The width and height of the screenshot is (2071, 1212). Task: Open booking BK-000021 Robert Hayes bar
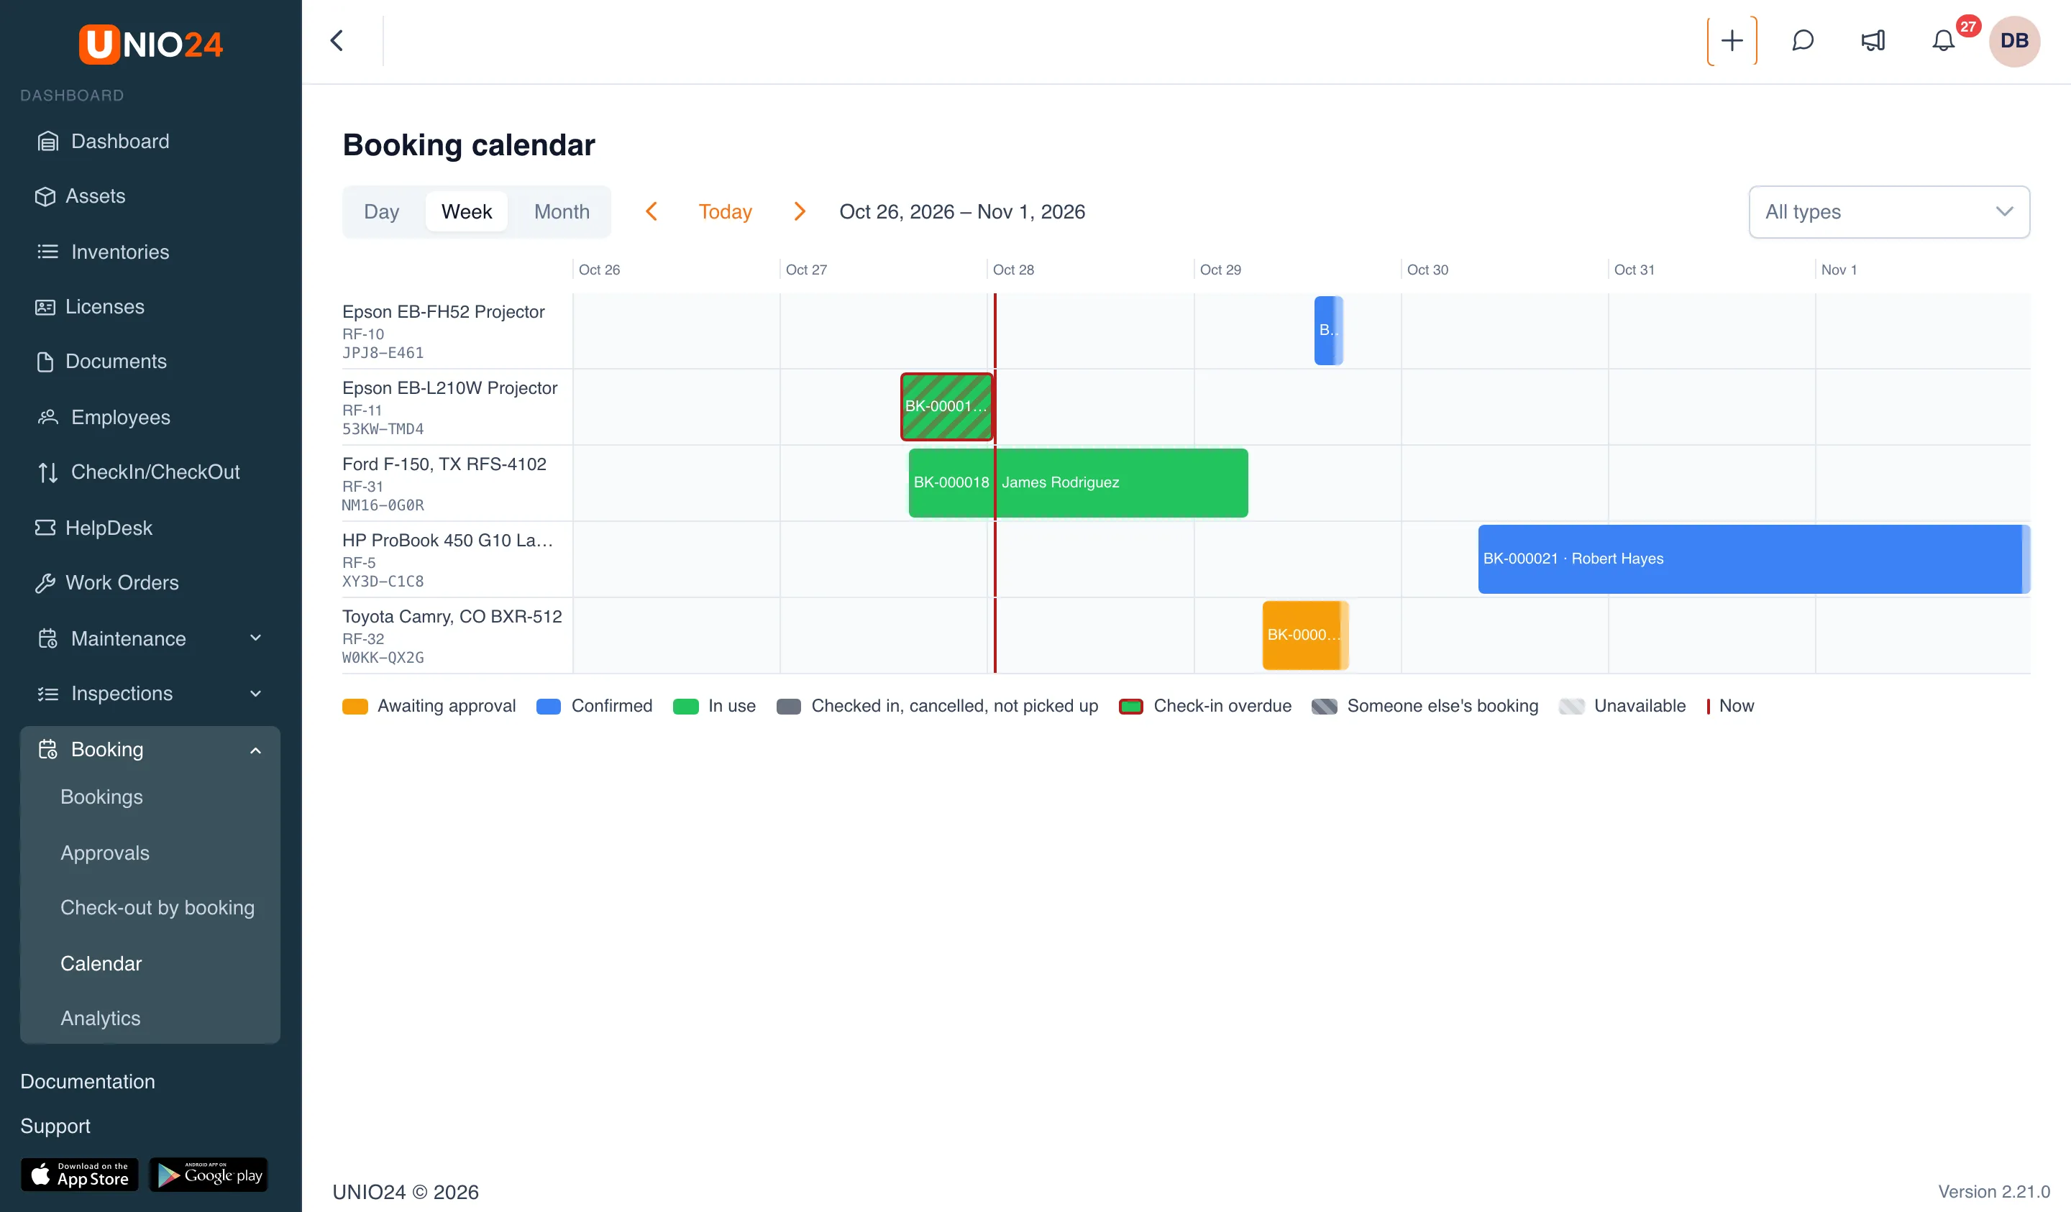[x=1754, y=559]
